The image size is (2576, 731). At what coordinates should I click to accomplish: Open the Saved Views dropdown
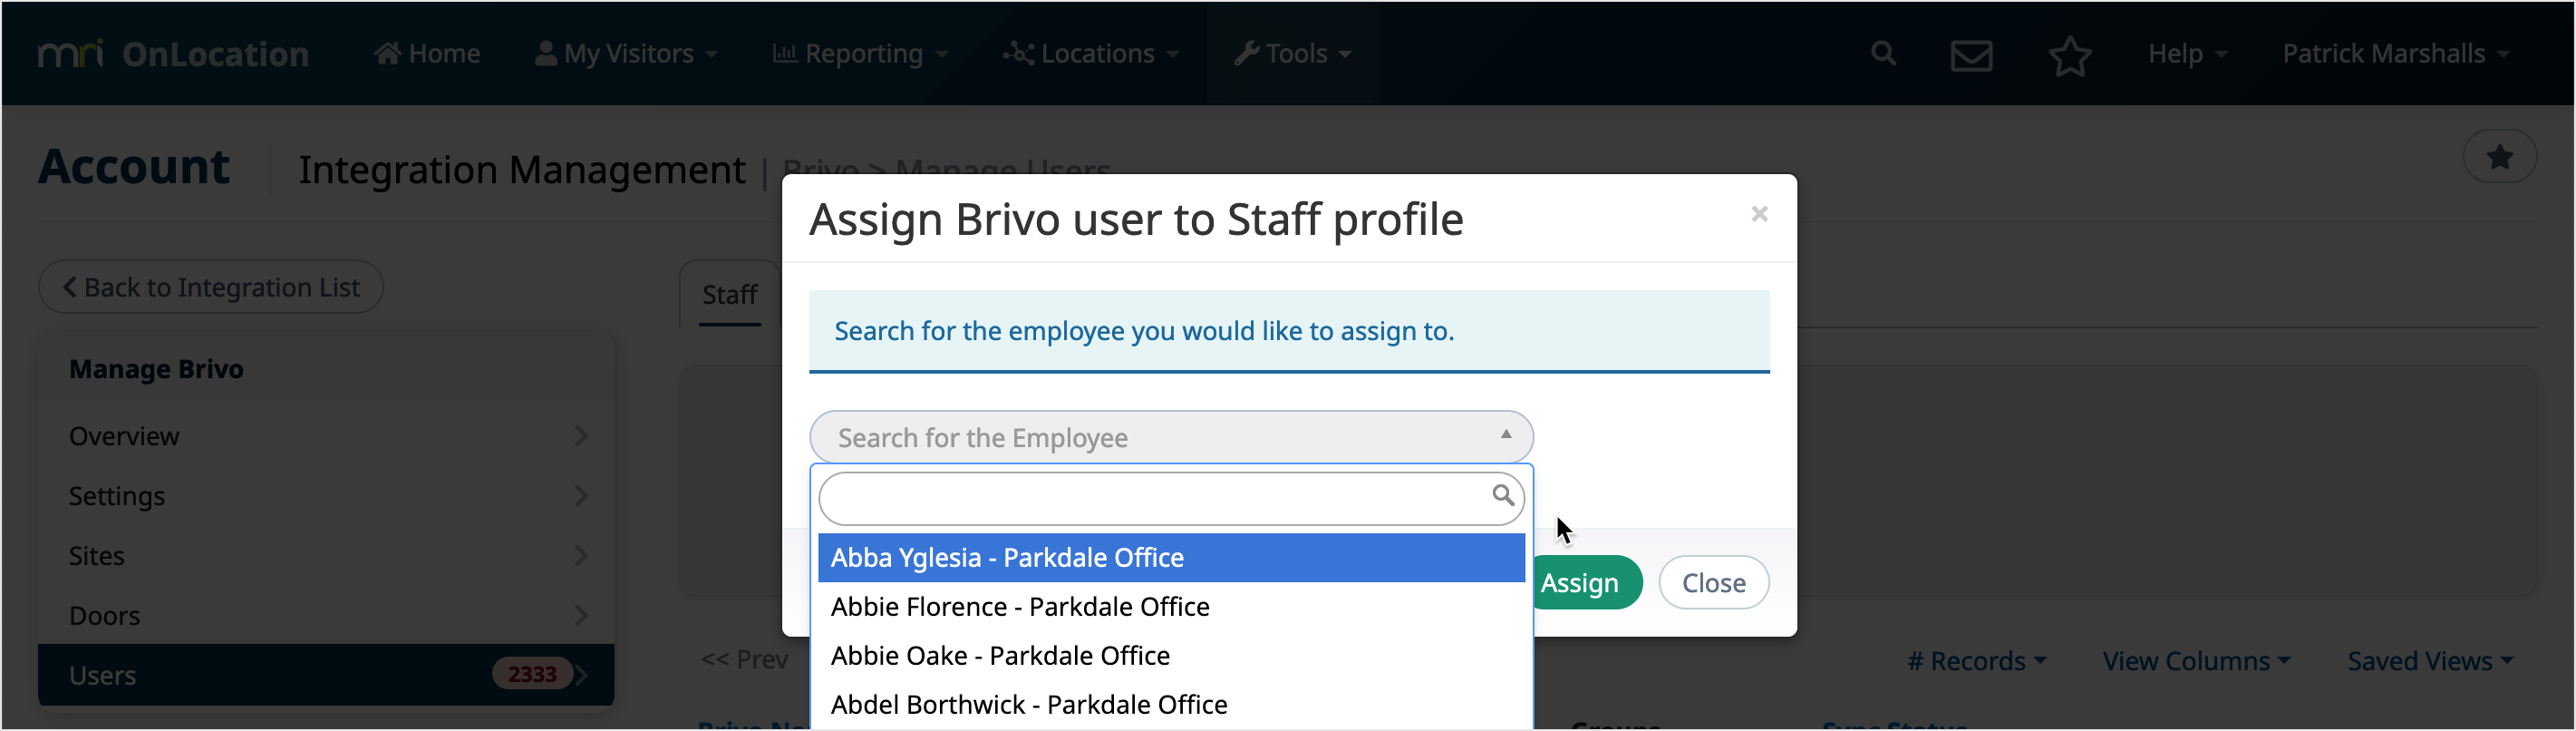2430,662
